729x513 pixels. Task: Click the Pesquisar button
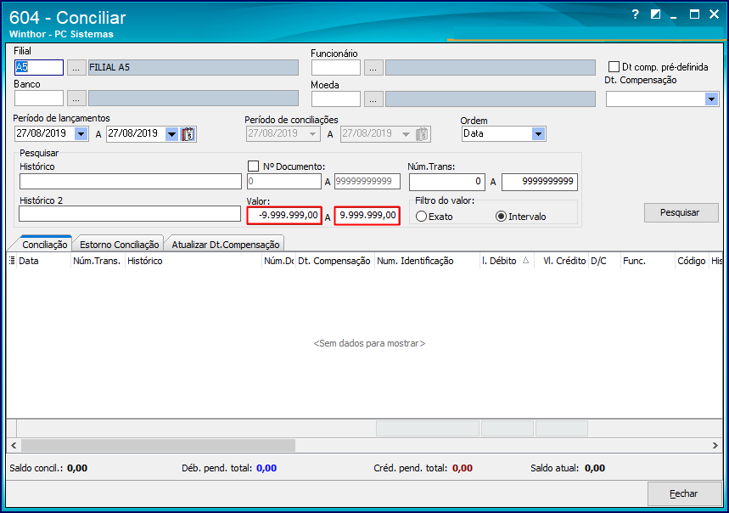(681, 212)
